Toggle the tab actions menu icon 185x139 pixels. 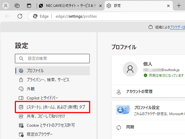point(29,6)
